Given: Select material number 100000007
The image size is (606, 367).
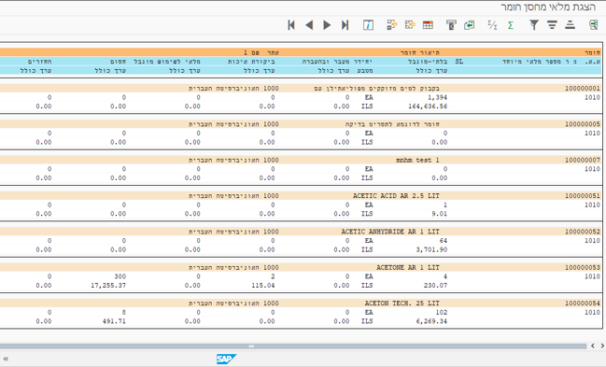Looking at the screenshot, I should (x=583, y=160).
